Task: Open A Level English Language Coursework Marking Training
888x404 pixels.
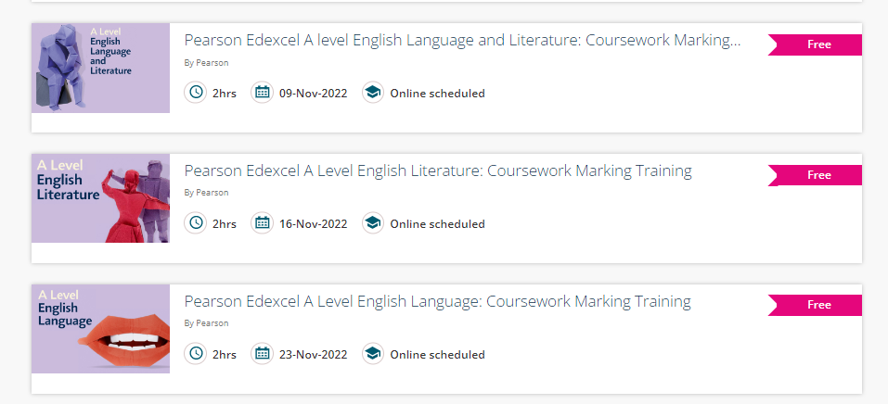Action: point(437,302)
